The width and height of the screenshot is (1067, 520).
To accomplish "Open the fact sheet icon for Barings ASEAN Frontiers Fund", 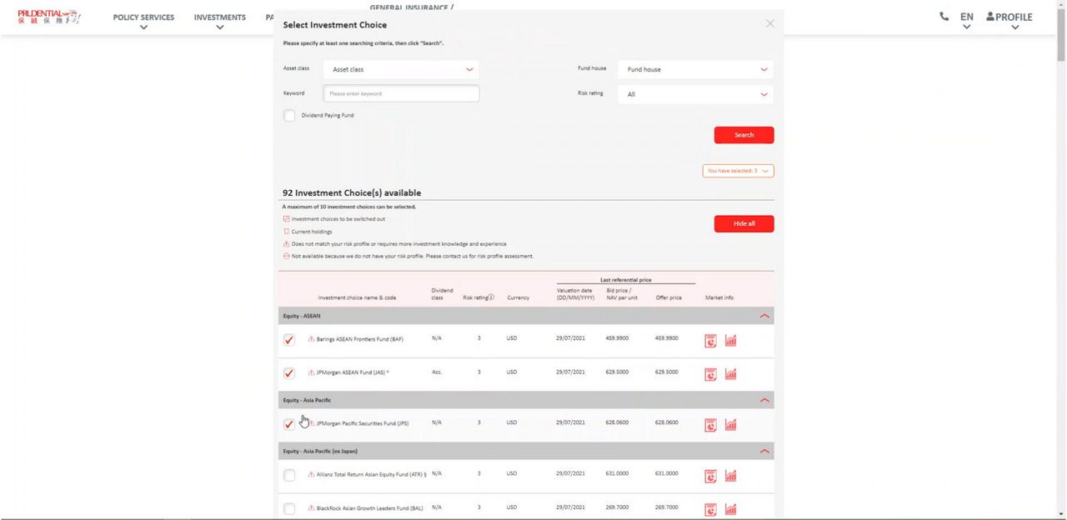I will (x=710, y=341).
